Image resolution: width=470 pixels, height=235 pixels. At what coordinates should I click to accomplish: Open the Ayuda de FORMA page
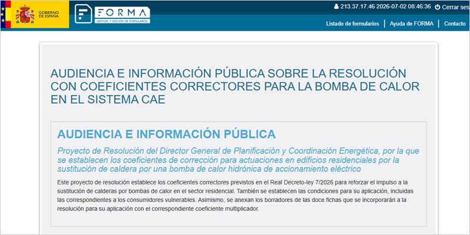(412, 23)
